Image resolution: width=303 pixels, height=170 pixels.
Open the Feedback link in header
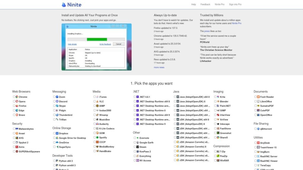pos(205,4)
